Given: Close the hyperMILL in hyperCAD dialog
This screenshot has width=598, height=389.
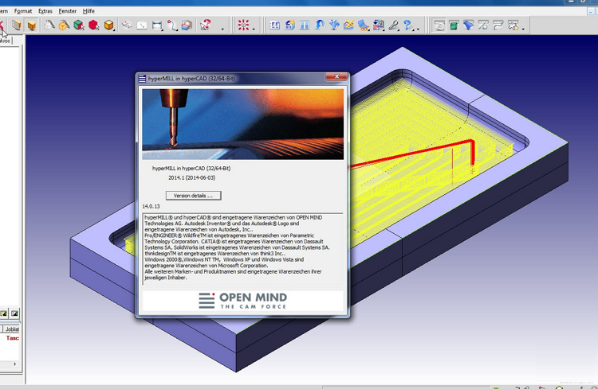Looking at the screenshot, I should [x=336, y=76].
